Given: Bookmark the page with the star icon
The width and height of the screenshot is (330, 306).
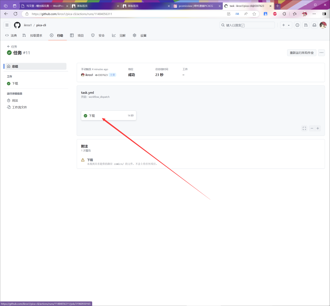Looking at the screenshot, I should click(x=254, y=14).
